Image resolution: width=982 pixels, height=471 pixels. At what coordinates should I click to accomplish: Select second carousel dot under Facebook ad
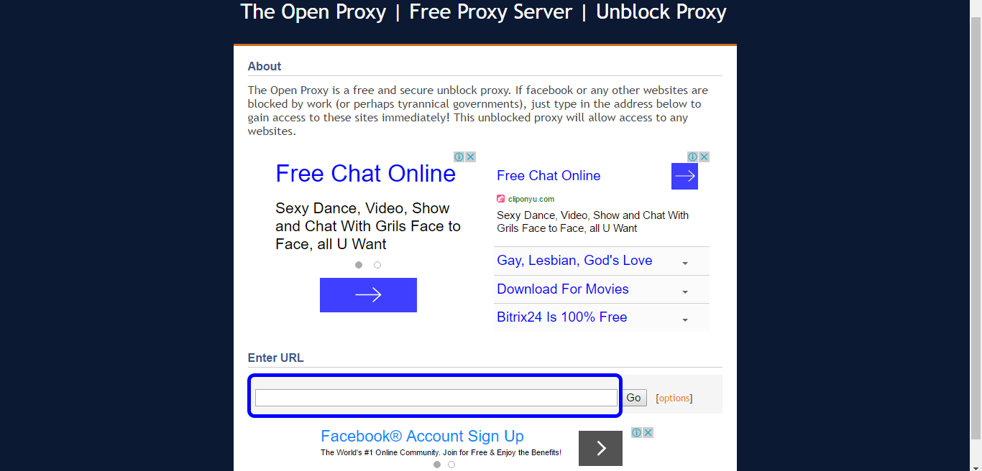451,465
